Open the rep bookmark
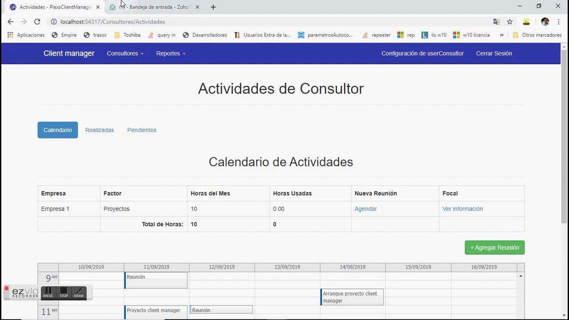569x320 pixels. pyautogui.click(x=406, y=35)
